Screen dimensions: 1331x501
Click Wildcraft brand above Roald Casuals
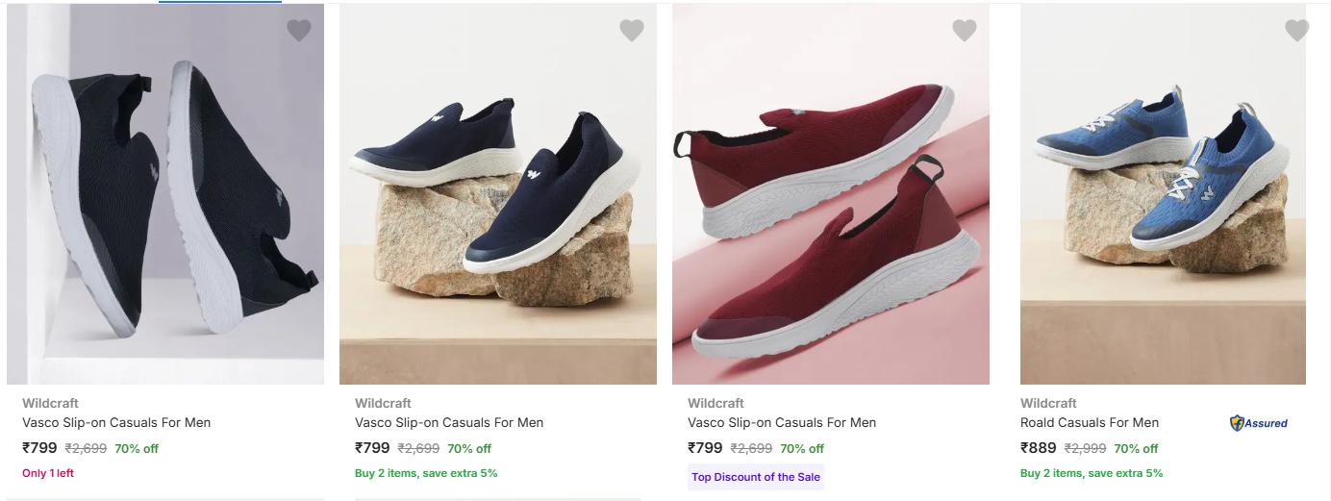point(1048,404)
